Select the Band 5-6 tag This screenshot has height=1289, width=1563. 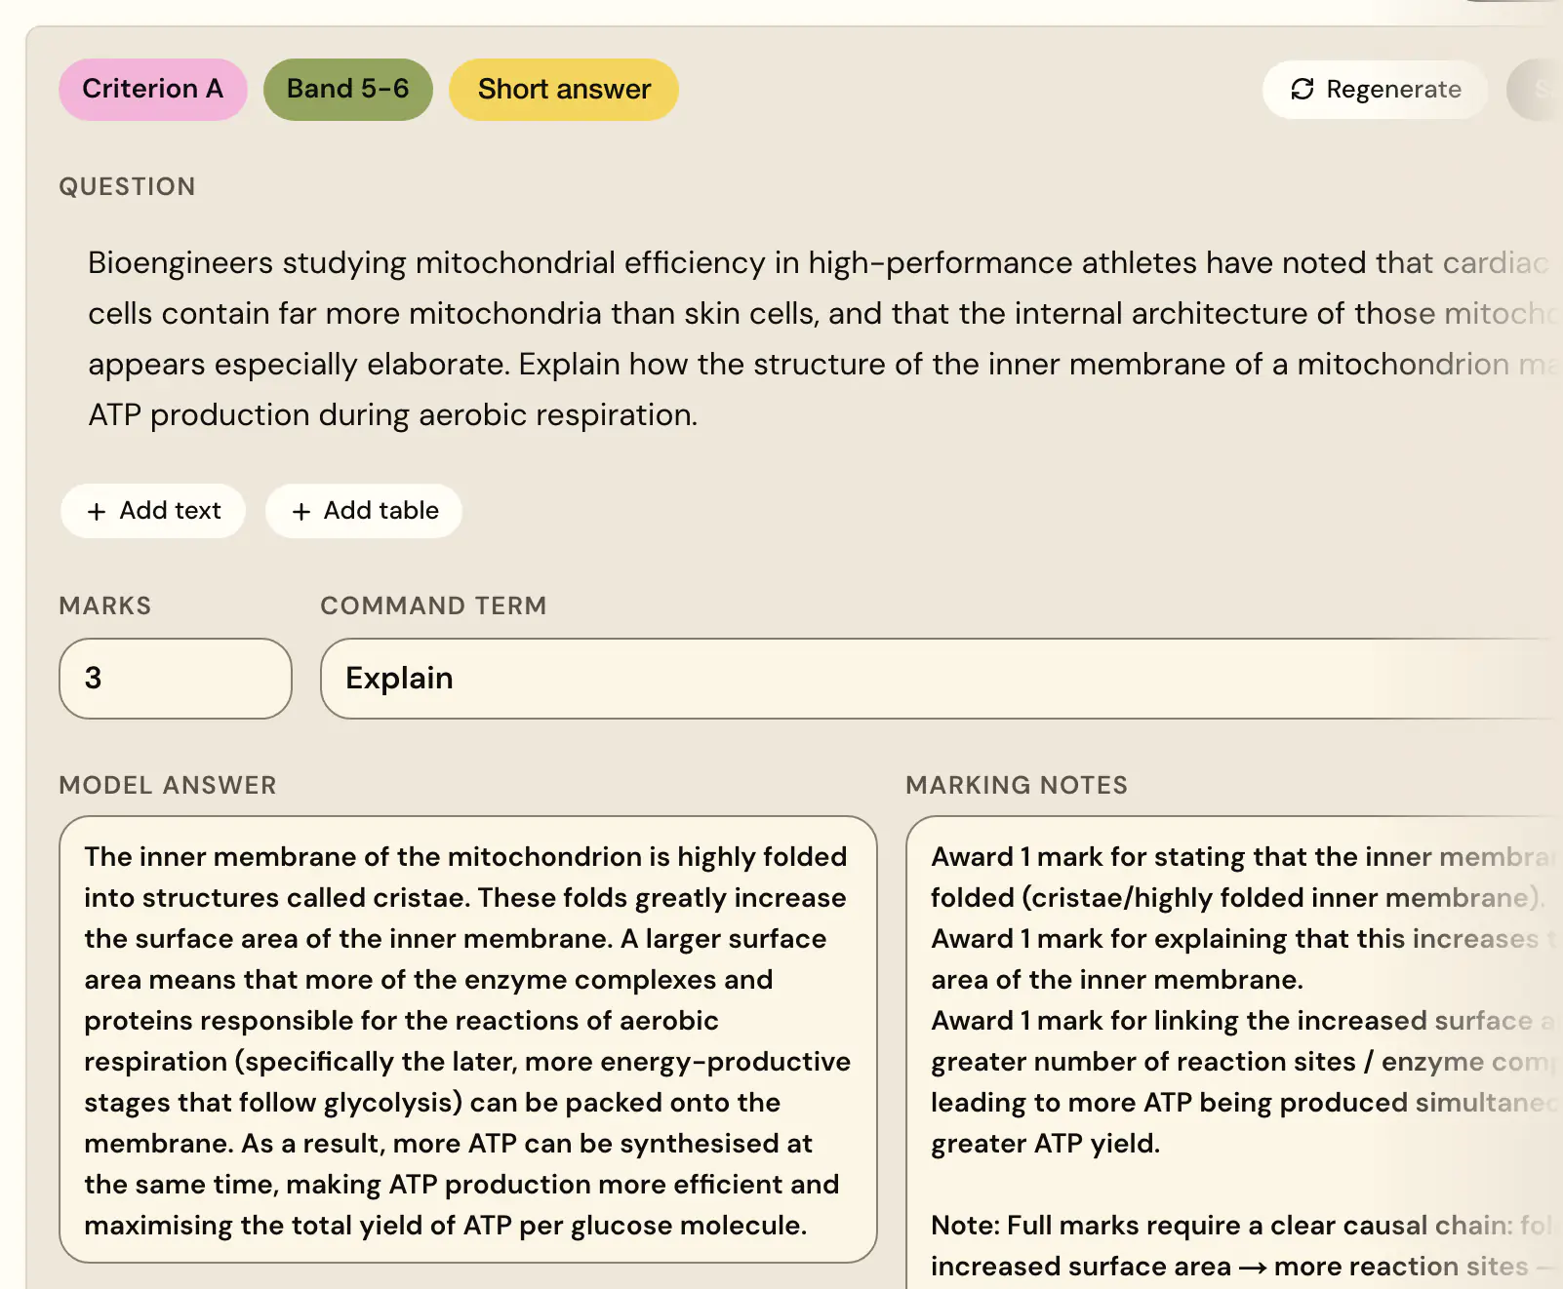click(x=348, y=89)
